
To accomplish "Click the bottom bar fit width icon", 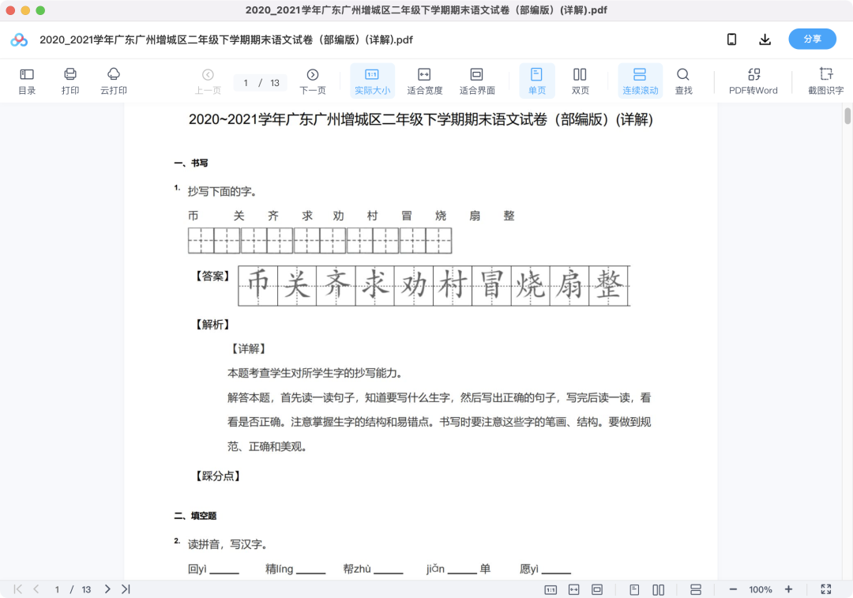I will coord(574,590).
